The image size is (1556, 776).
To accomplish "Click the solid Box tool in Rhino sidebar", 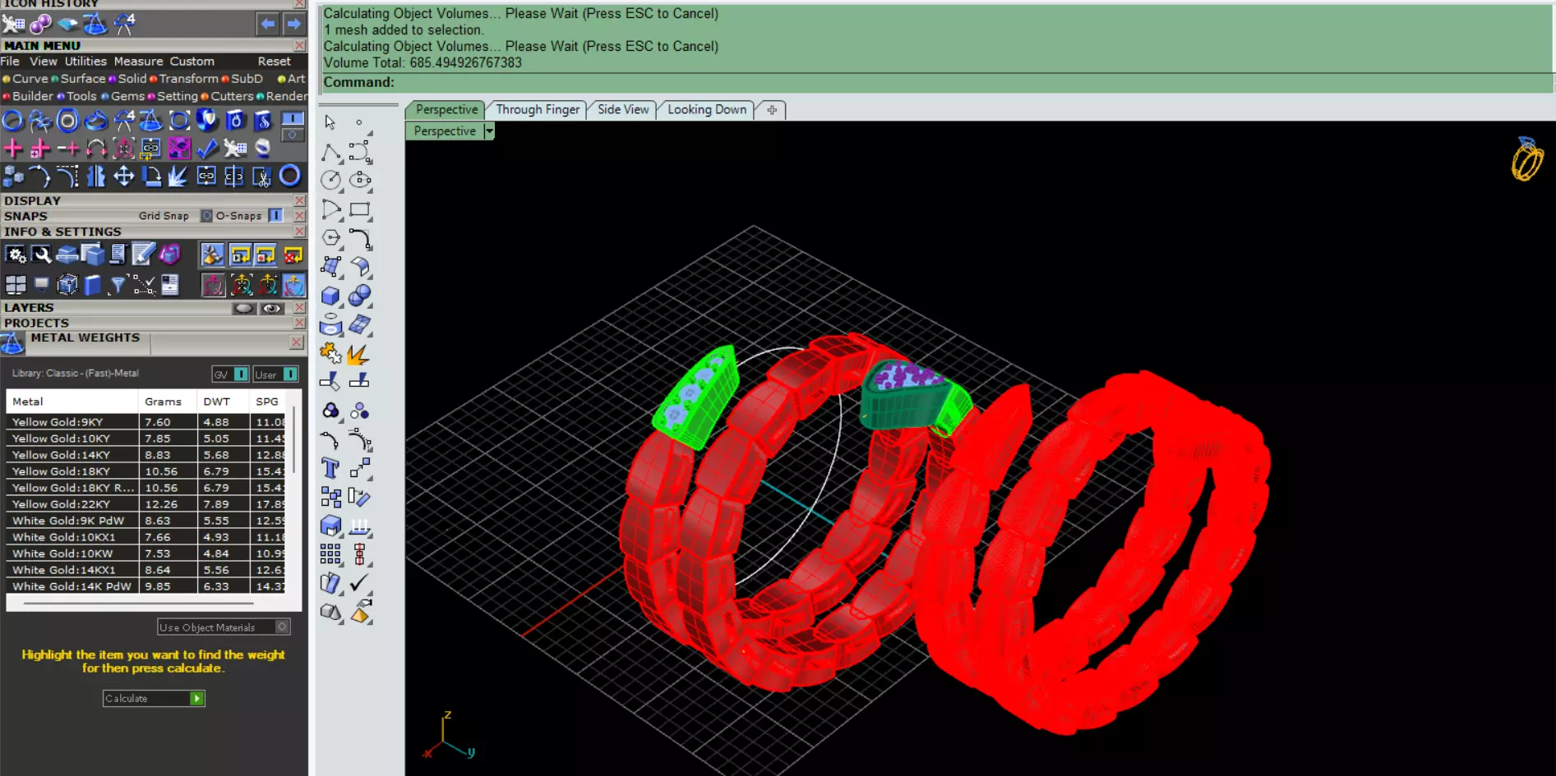I will [x=330, y=296].
